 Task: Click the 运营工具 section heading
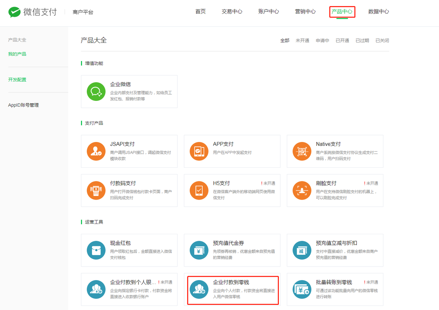click(x=94, y=222)
